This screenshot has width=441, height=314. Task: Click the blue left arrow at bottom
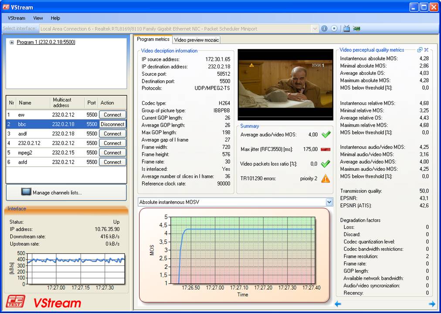(x=338, y=304)
